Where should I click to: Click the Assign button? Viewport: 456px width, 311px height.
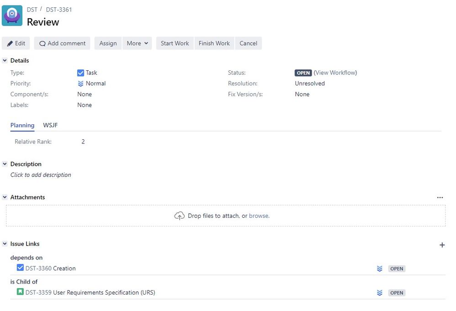tap(108, 43)
